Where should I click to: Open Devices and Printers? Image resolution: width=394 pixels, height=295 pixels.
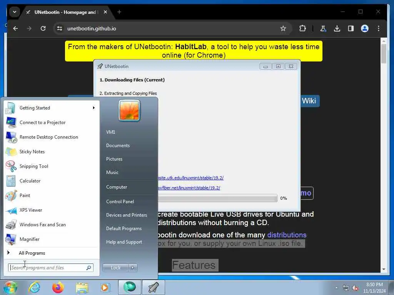click(x=127, y=215)
